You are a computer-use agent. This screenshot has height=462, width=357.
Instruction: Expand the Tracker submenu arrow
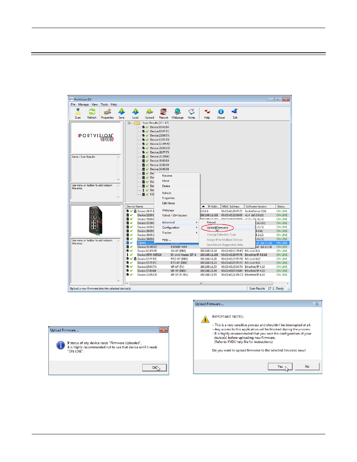196,233
